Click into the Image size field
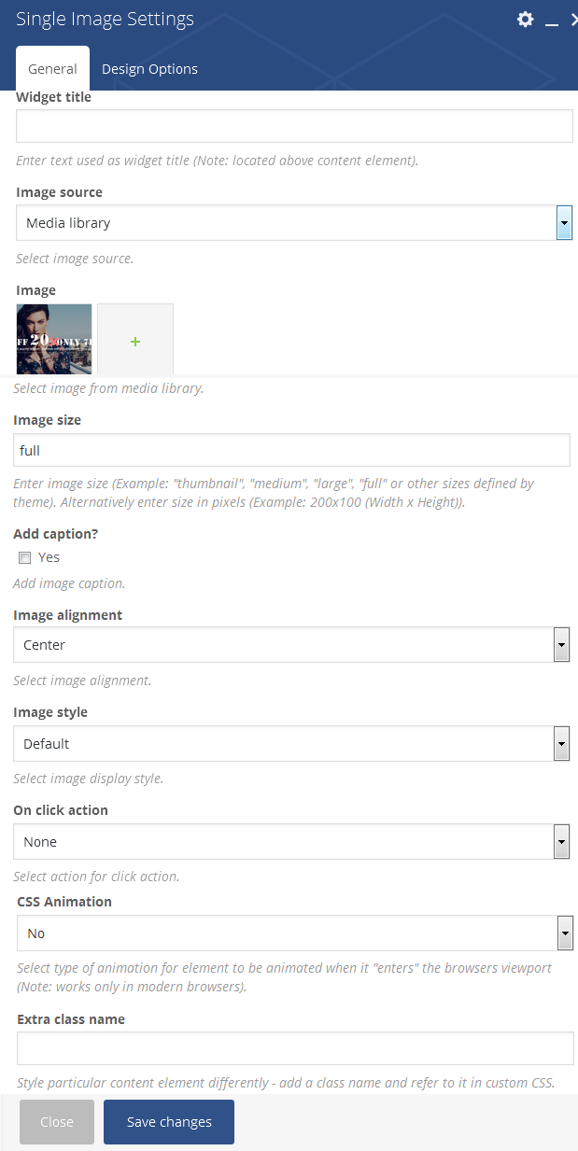The width and height of the screenshot is (578, 1151). [x=291, y=450]
